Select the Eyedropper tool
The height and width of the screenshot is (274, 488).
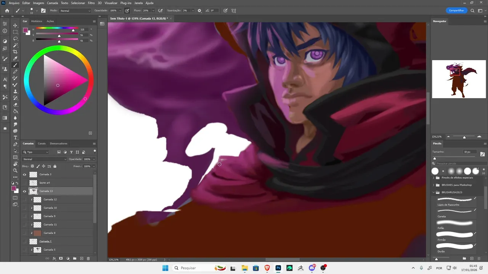point(15,59)
